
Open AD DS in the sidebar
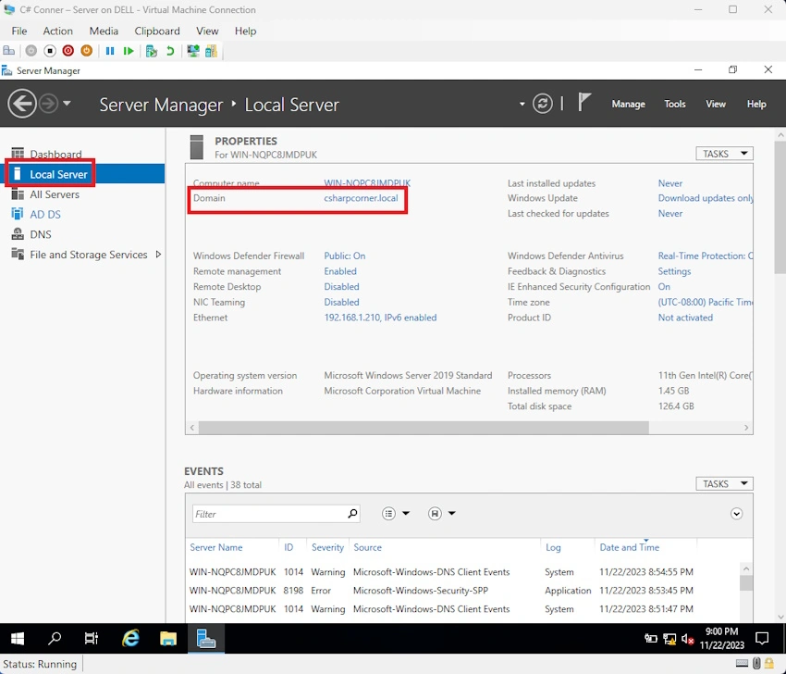tap(45, 214)
